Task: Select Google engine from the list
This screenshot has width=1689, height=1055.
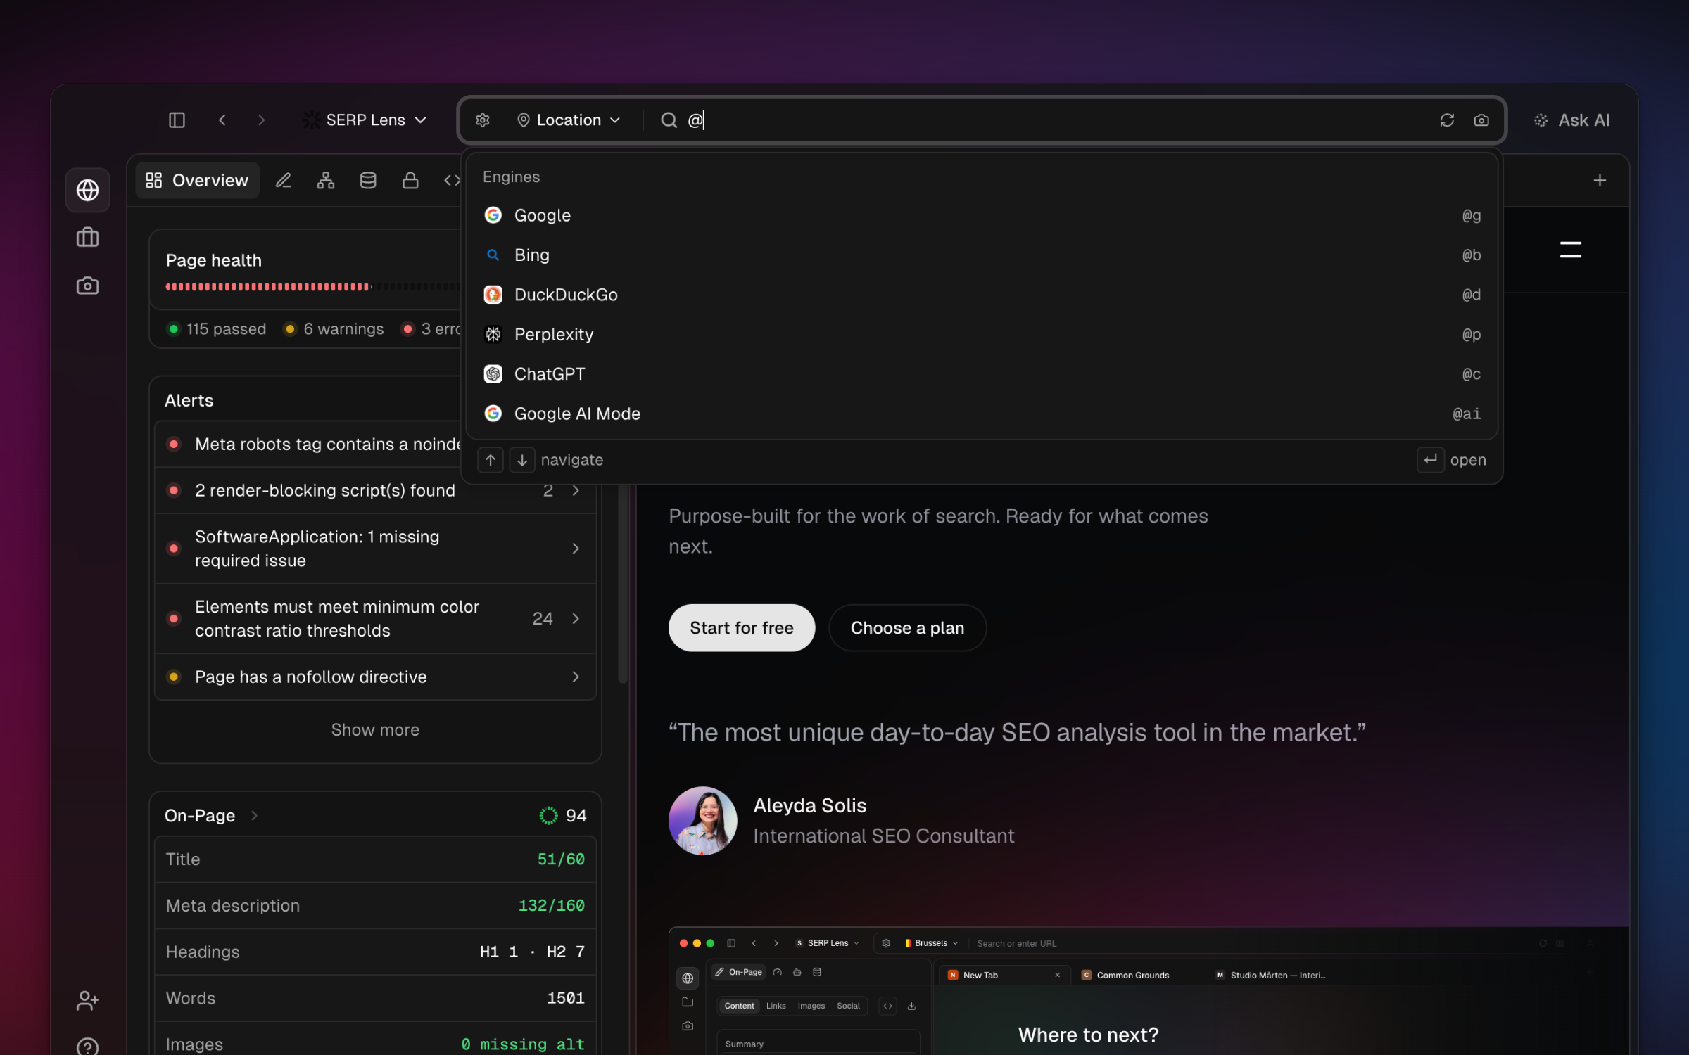Action: 982,215
